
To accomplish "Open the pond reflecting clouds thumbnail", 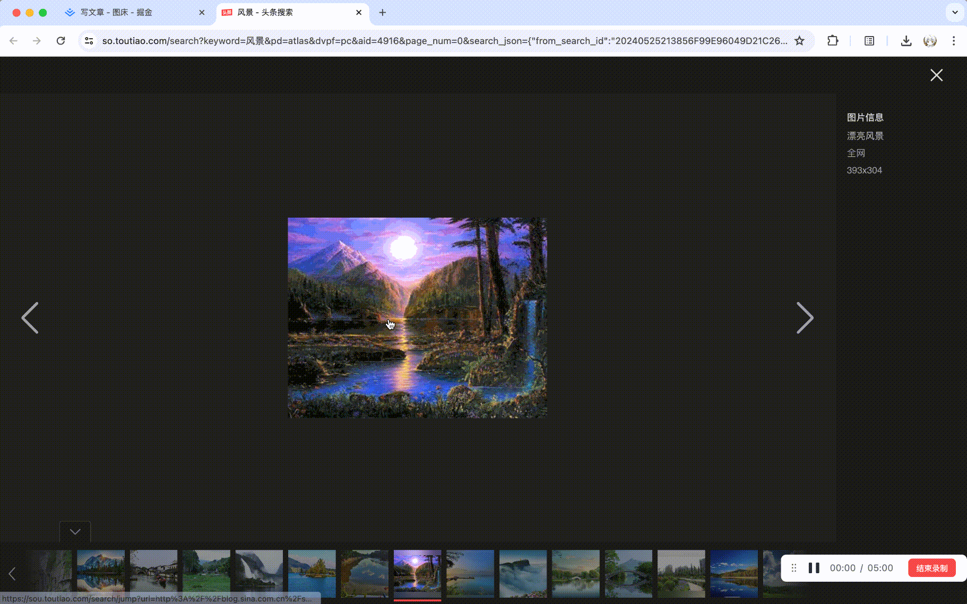I will [365, 574].
